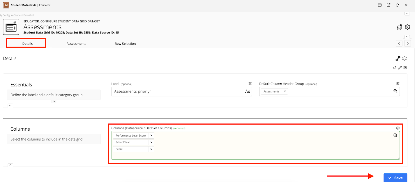Open settings gear for Columns field

point(398,128)
